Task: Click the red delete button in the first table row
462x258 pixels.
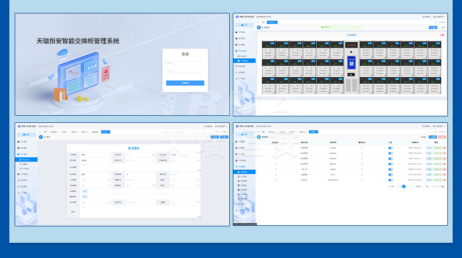Action: click(444, 148)
